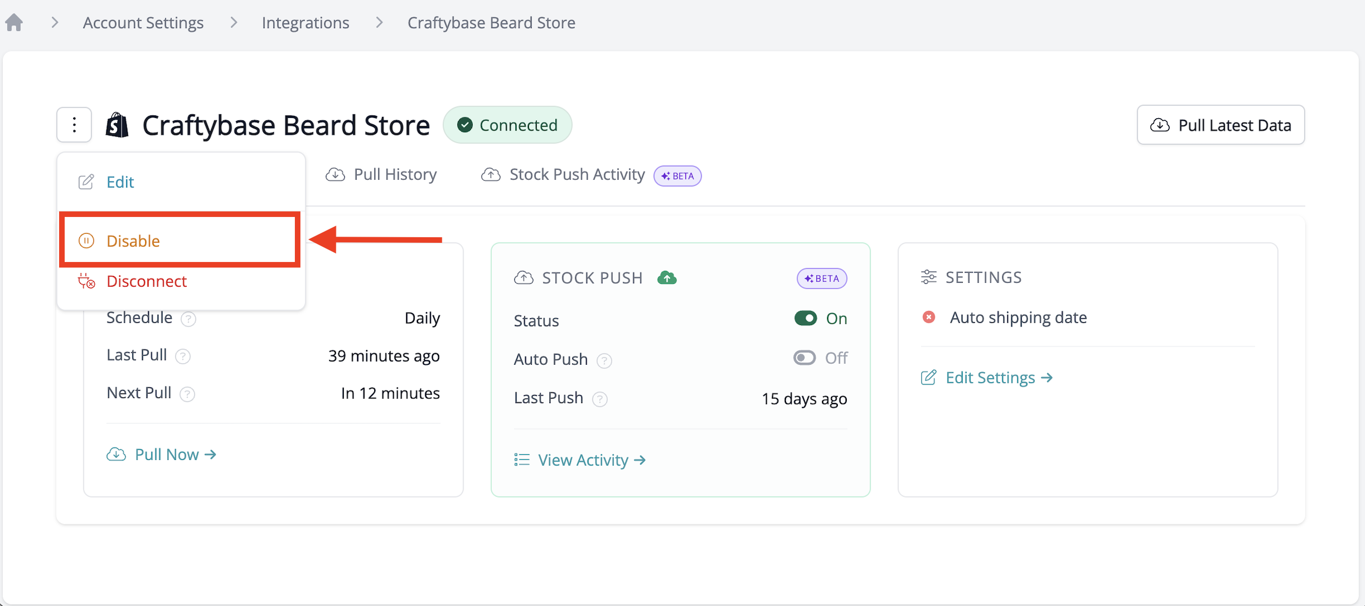Click help icon beside Next Pull
Viewport: 1365px width, 606px height.
click(x=187, y=394)
